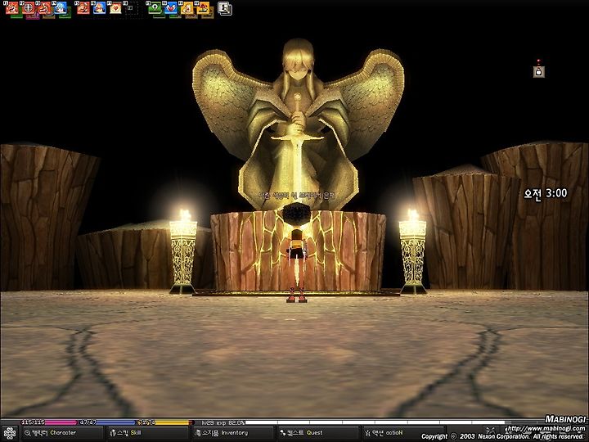Toggle the crossed-swords combat mode icon
Image resolution: width=589 pixels, height=442 pixels.
point(490,430)
